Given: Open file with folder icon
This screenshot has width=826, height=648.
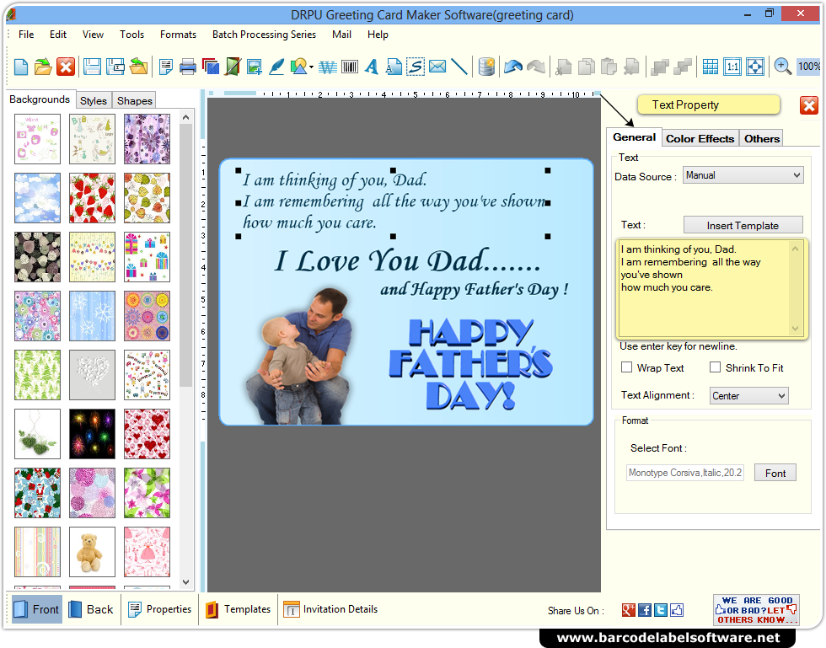Looking at the screenshot, I should coord(43,67).
